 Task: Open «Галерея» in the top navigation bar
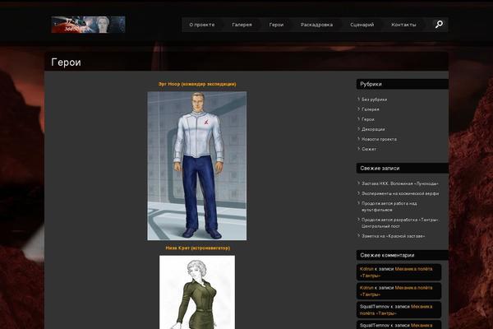[242, 25]
